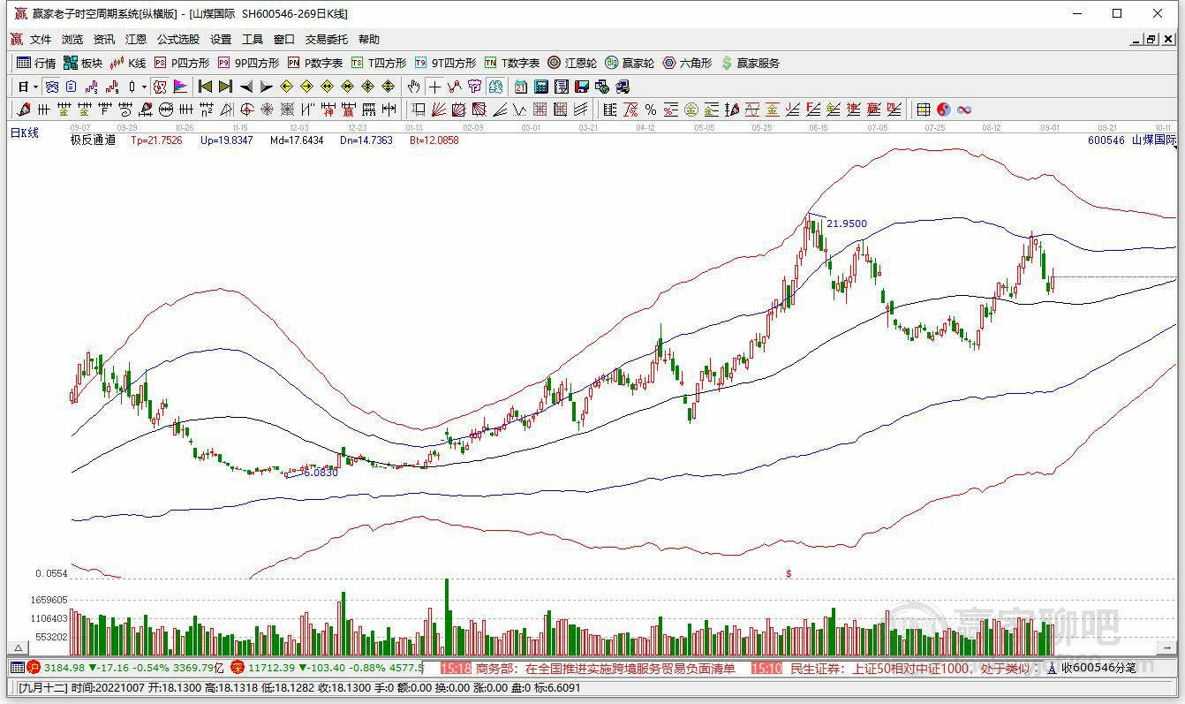
Task: Open the 六角形 hexagon tool
Action: pos(687,63)
